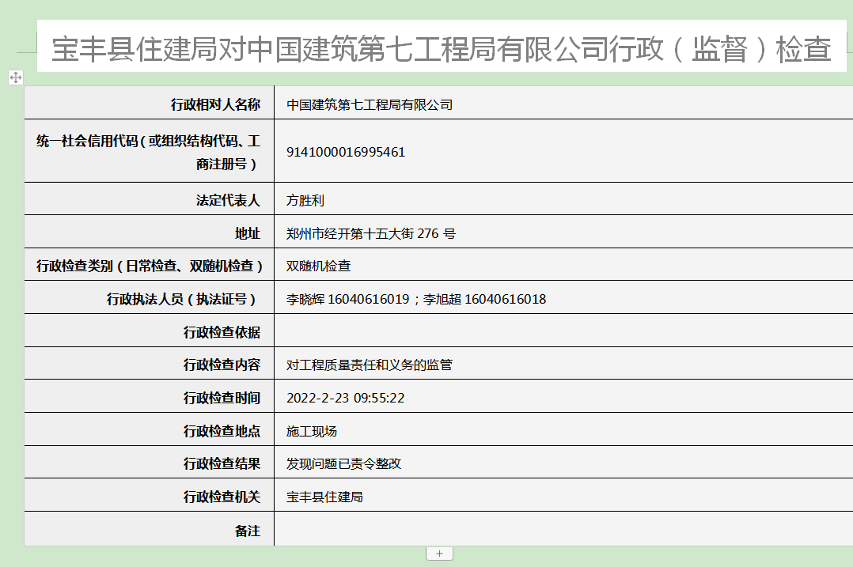Viewport: 853px width, 567px height.
Task: Select the value '中国建筑第七工程局有限公司' in the table
Action: tap(370, 105)
